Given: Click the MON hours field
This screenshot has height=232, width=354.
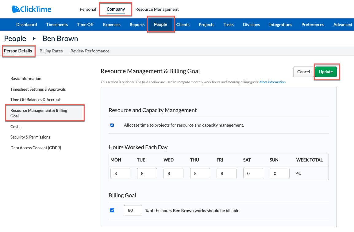Looking at the screenshot, I should (120, 173).
